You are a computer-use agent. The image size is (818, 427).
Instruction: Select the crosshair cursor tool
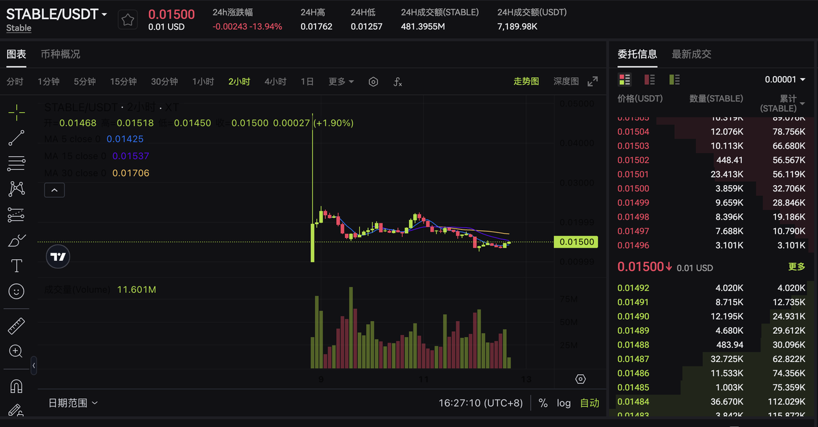pyautogui.click(x=16, y=112)
